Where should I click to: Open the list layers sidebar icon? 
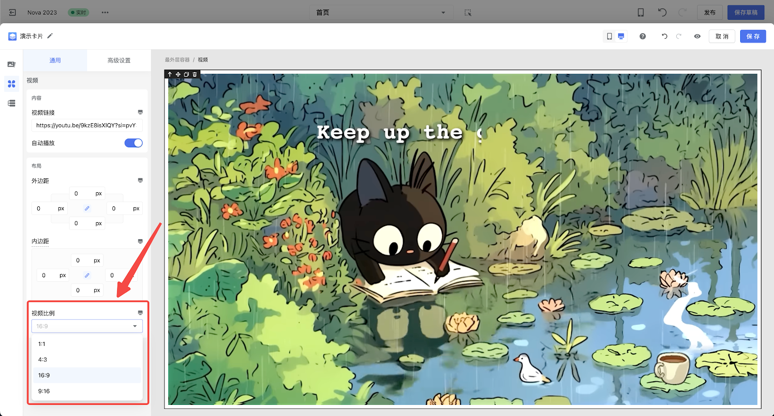[12, 103]
